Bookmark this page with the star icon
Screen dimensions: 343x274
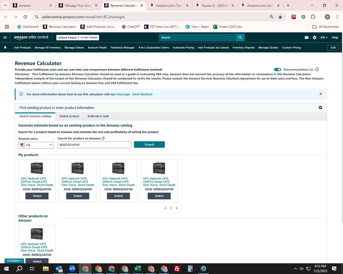pyautogui.click(x=280, y=17)
